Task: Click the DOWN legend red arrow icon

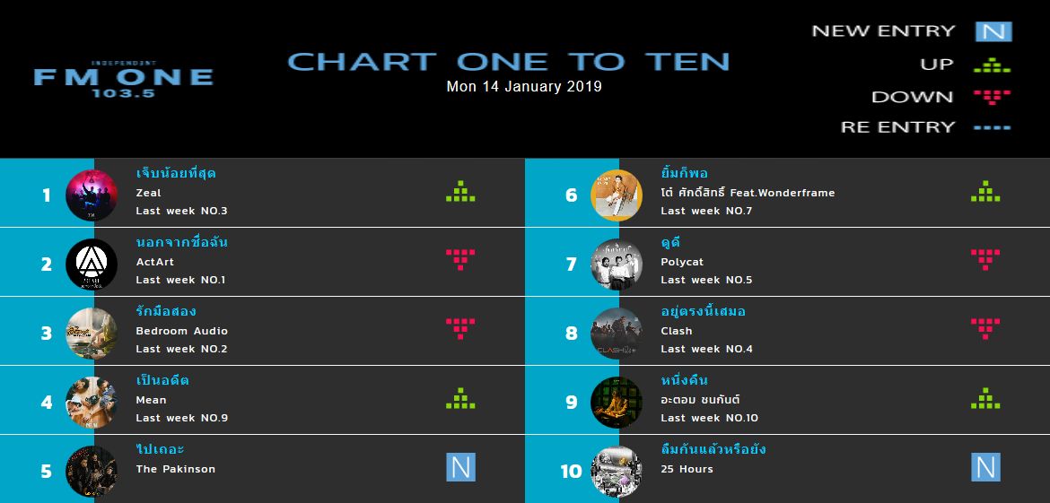Action: (x=992, y=96)
